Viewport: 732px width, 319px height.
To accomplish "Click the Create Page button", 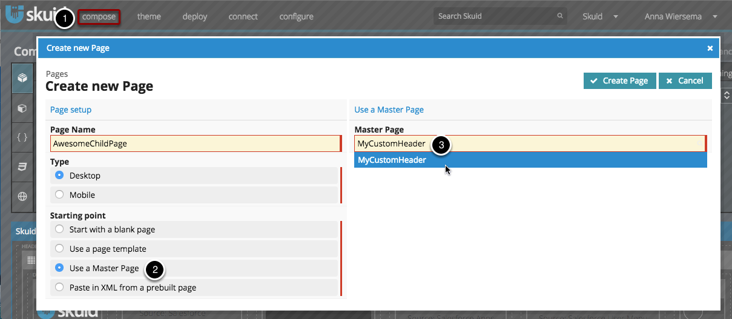I will 619,81.
